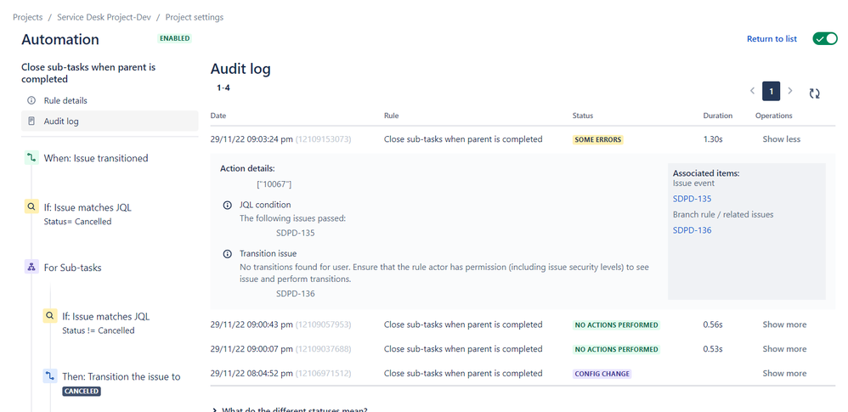Image resolution: width=848 pixels, height=412 pixels.
Task: Go to next page arrow
Action: click(x=790, y=91)
